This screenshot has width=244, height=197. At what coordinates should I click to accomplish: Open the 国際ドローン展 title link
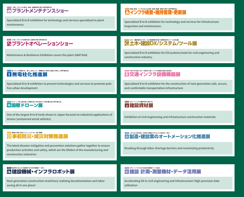(27, 105)
